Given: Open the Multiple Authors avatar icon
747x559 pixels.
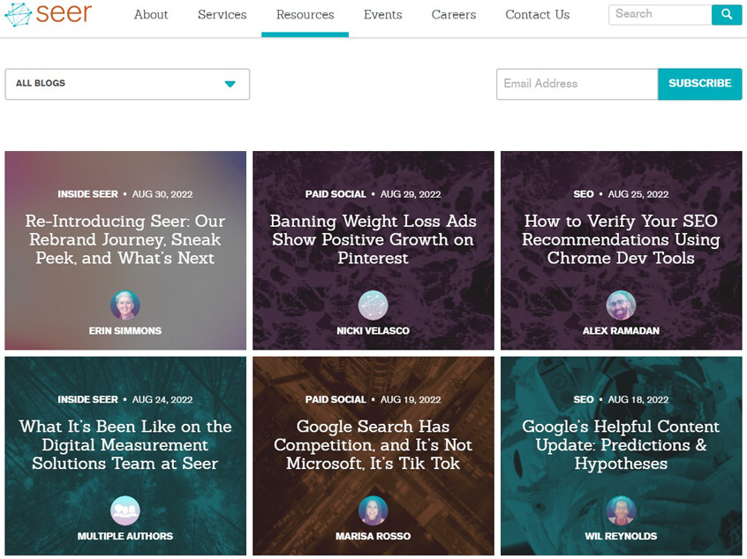Looking at the screenshot, I should 124,510.
